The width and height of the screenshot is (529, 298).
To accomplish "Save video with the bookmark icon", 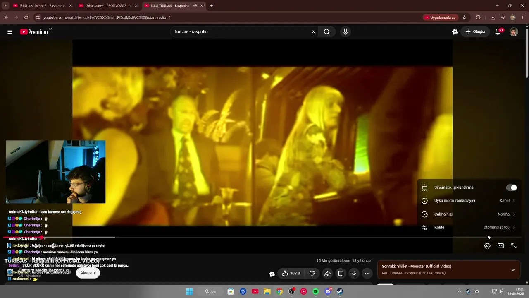I will pyautogui.click(x=341, y=274).
